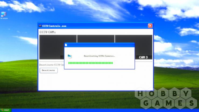Screen dimensions: 199x112
Task: Click the CAM 3 label
Action: [143, 57]
